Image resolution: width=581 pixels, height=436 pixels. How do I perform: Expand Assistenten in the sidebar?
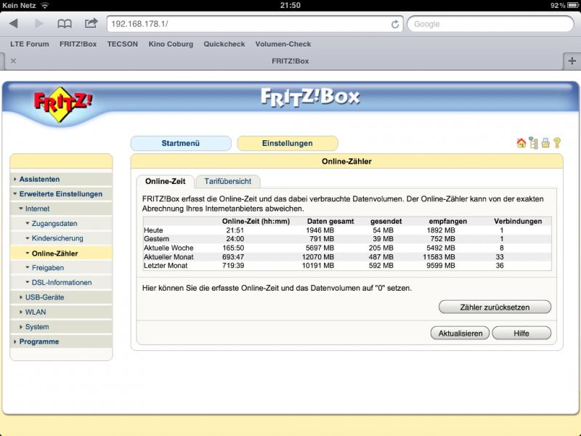pos(61,179)
